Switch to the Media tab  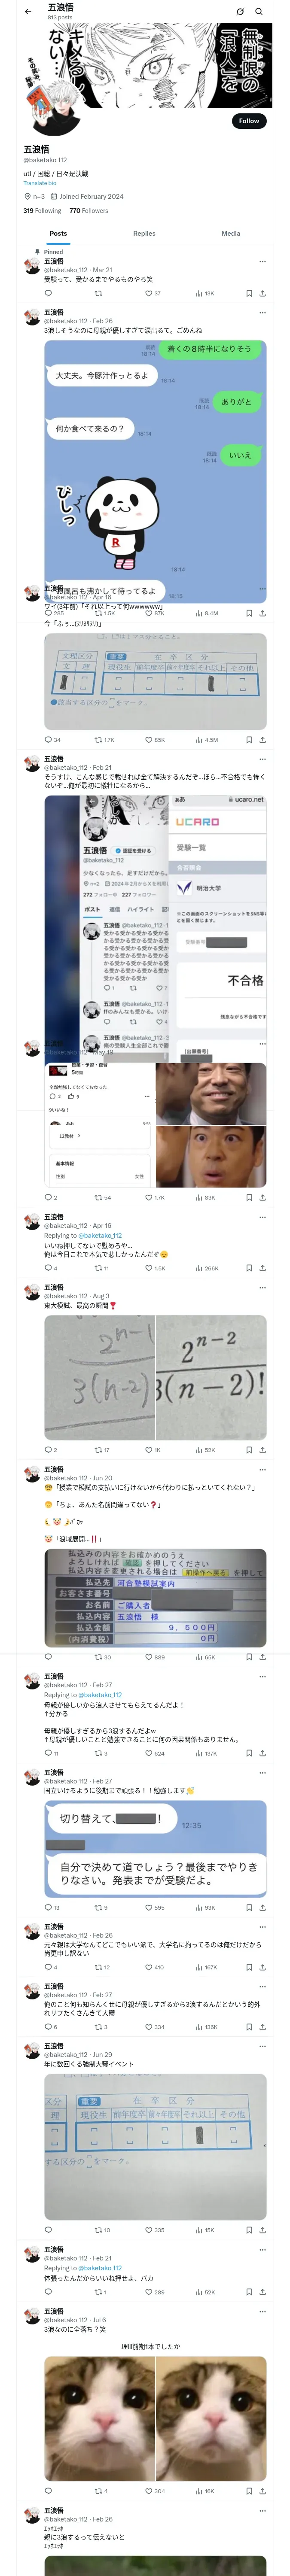pos(231,233)
